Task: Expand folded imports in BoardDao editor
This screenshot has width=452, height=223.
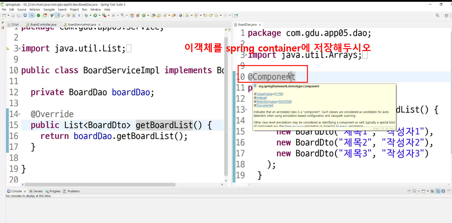Action: coord(246,55)
